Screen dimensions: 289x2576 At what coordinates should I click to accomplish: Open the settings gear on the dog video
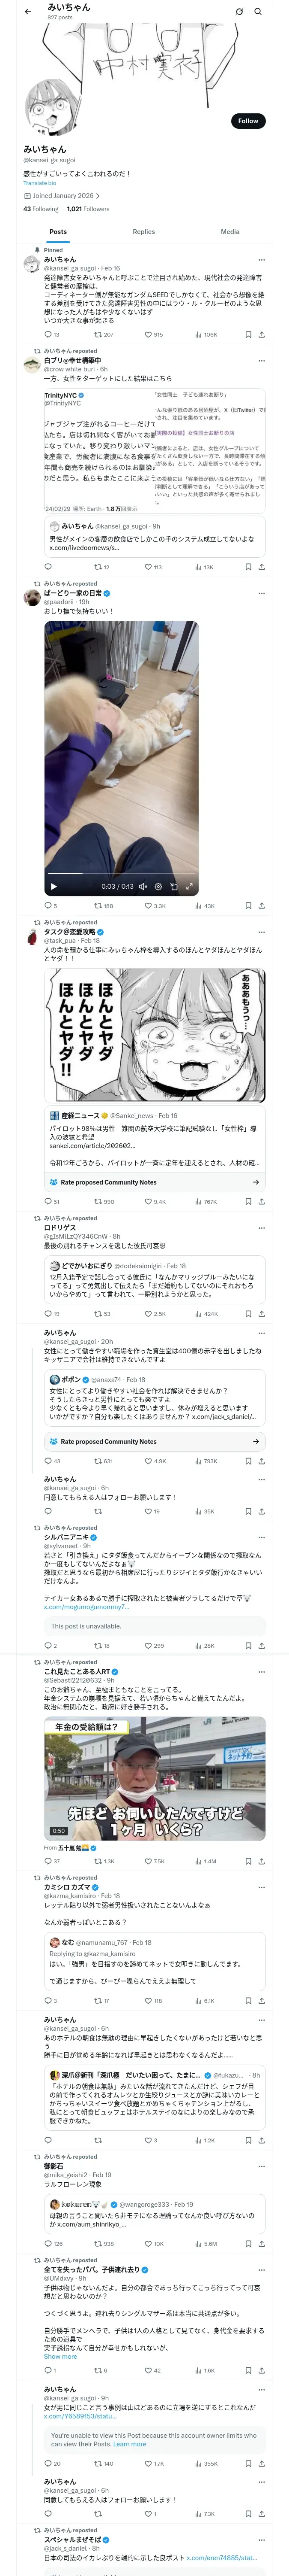[158, 886]
